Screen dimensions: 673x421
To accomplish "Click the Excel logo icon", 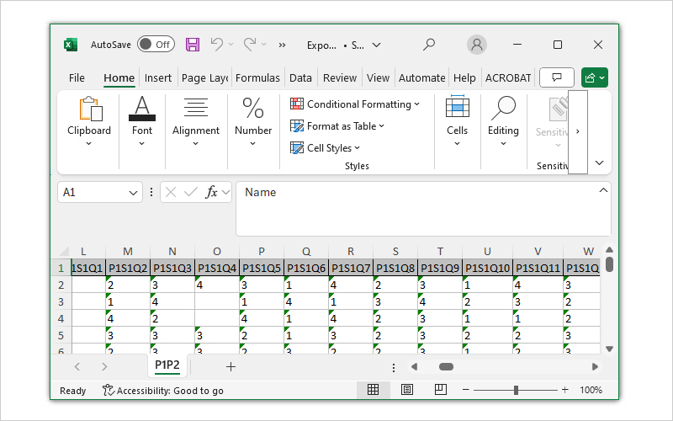I will 71,45.
